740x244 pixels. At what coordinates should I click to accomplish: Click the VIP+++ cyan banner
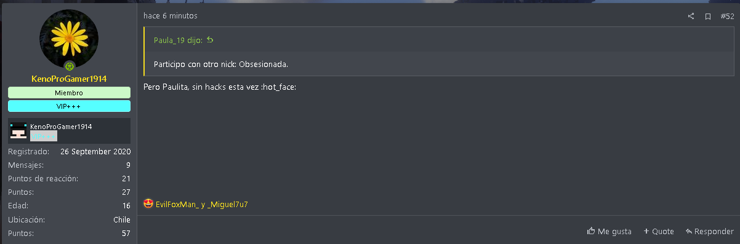(69, 106)
